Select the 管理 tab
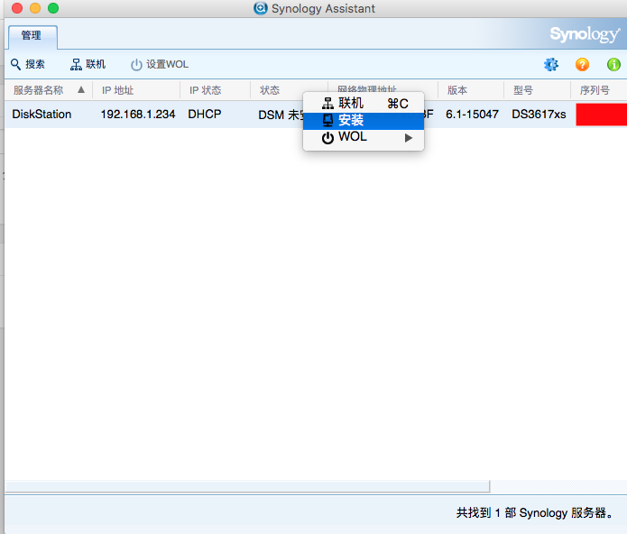Viewport: 627px width, 534px height. pos(32,37)
